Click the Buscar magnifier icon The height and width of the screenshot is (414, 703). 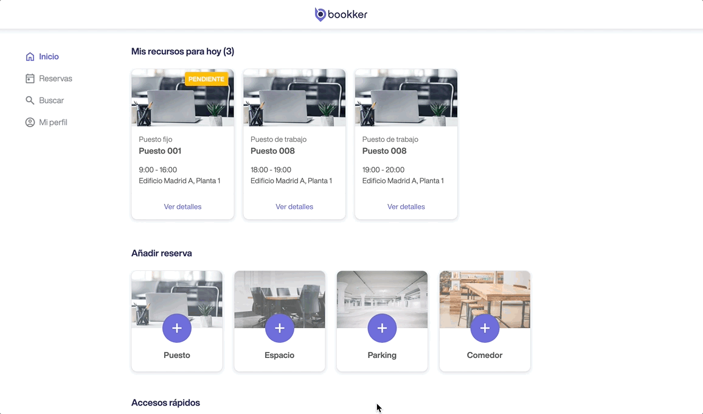point(30,100)
